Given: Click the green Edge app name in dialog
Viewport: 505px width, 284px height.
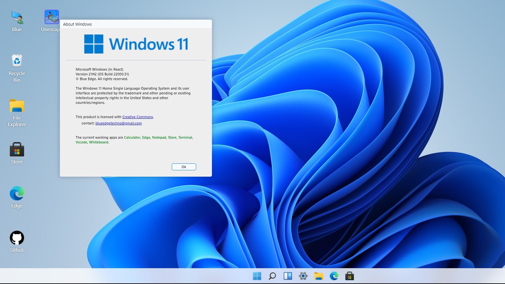Looking at the screenshot, I should point(146,137).
